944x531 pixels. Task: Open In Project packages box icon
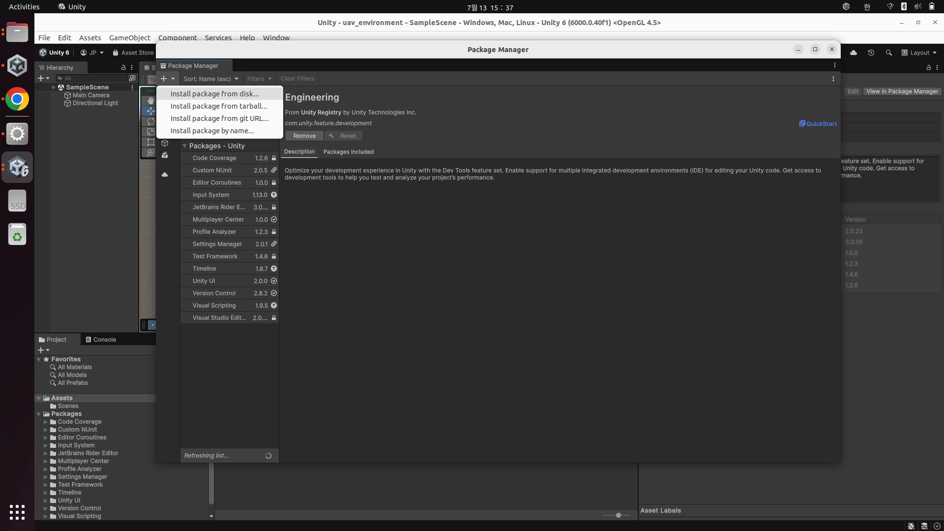[165, 143]
